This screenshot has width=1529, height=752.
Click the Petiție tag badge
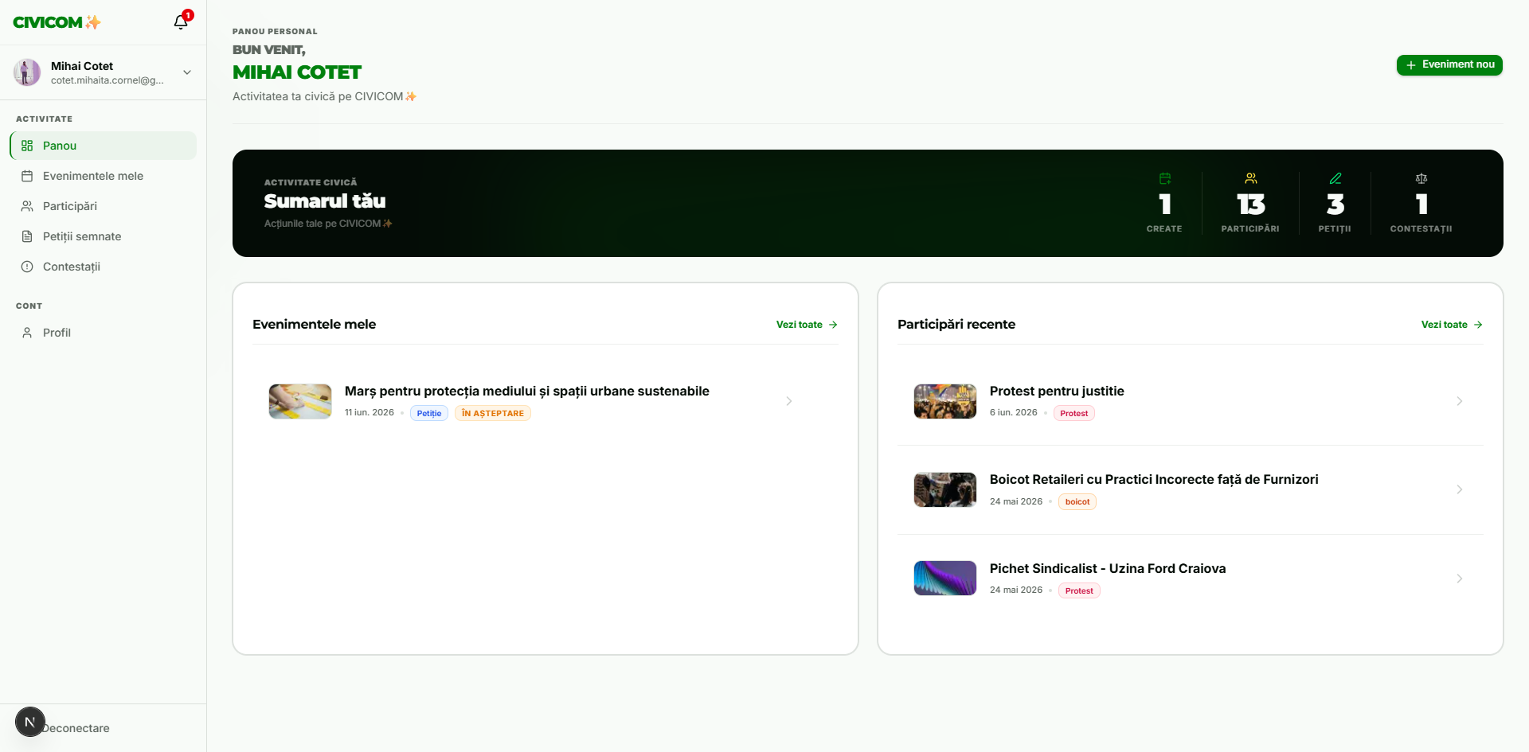tap(429, 413)
